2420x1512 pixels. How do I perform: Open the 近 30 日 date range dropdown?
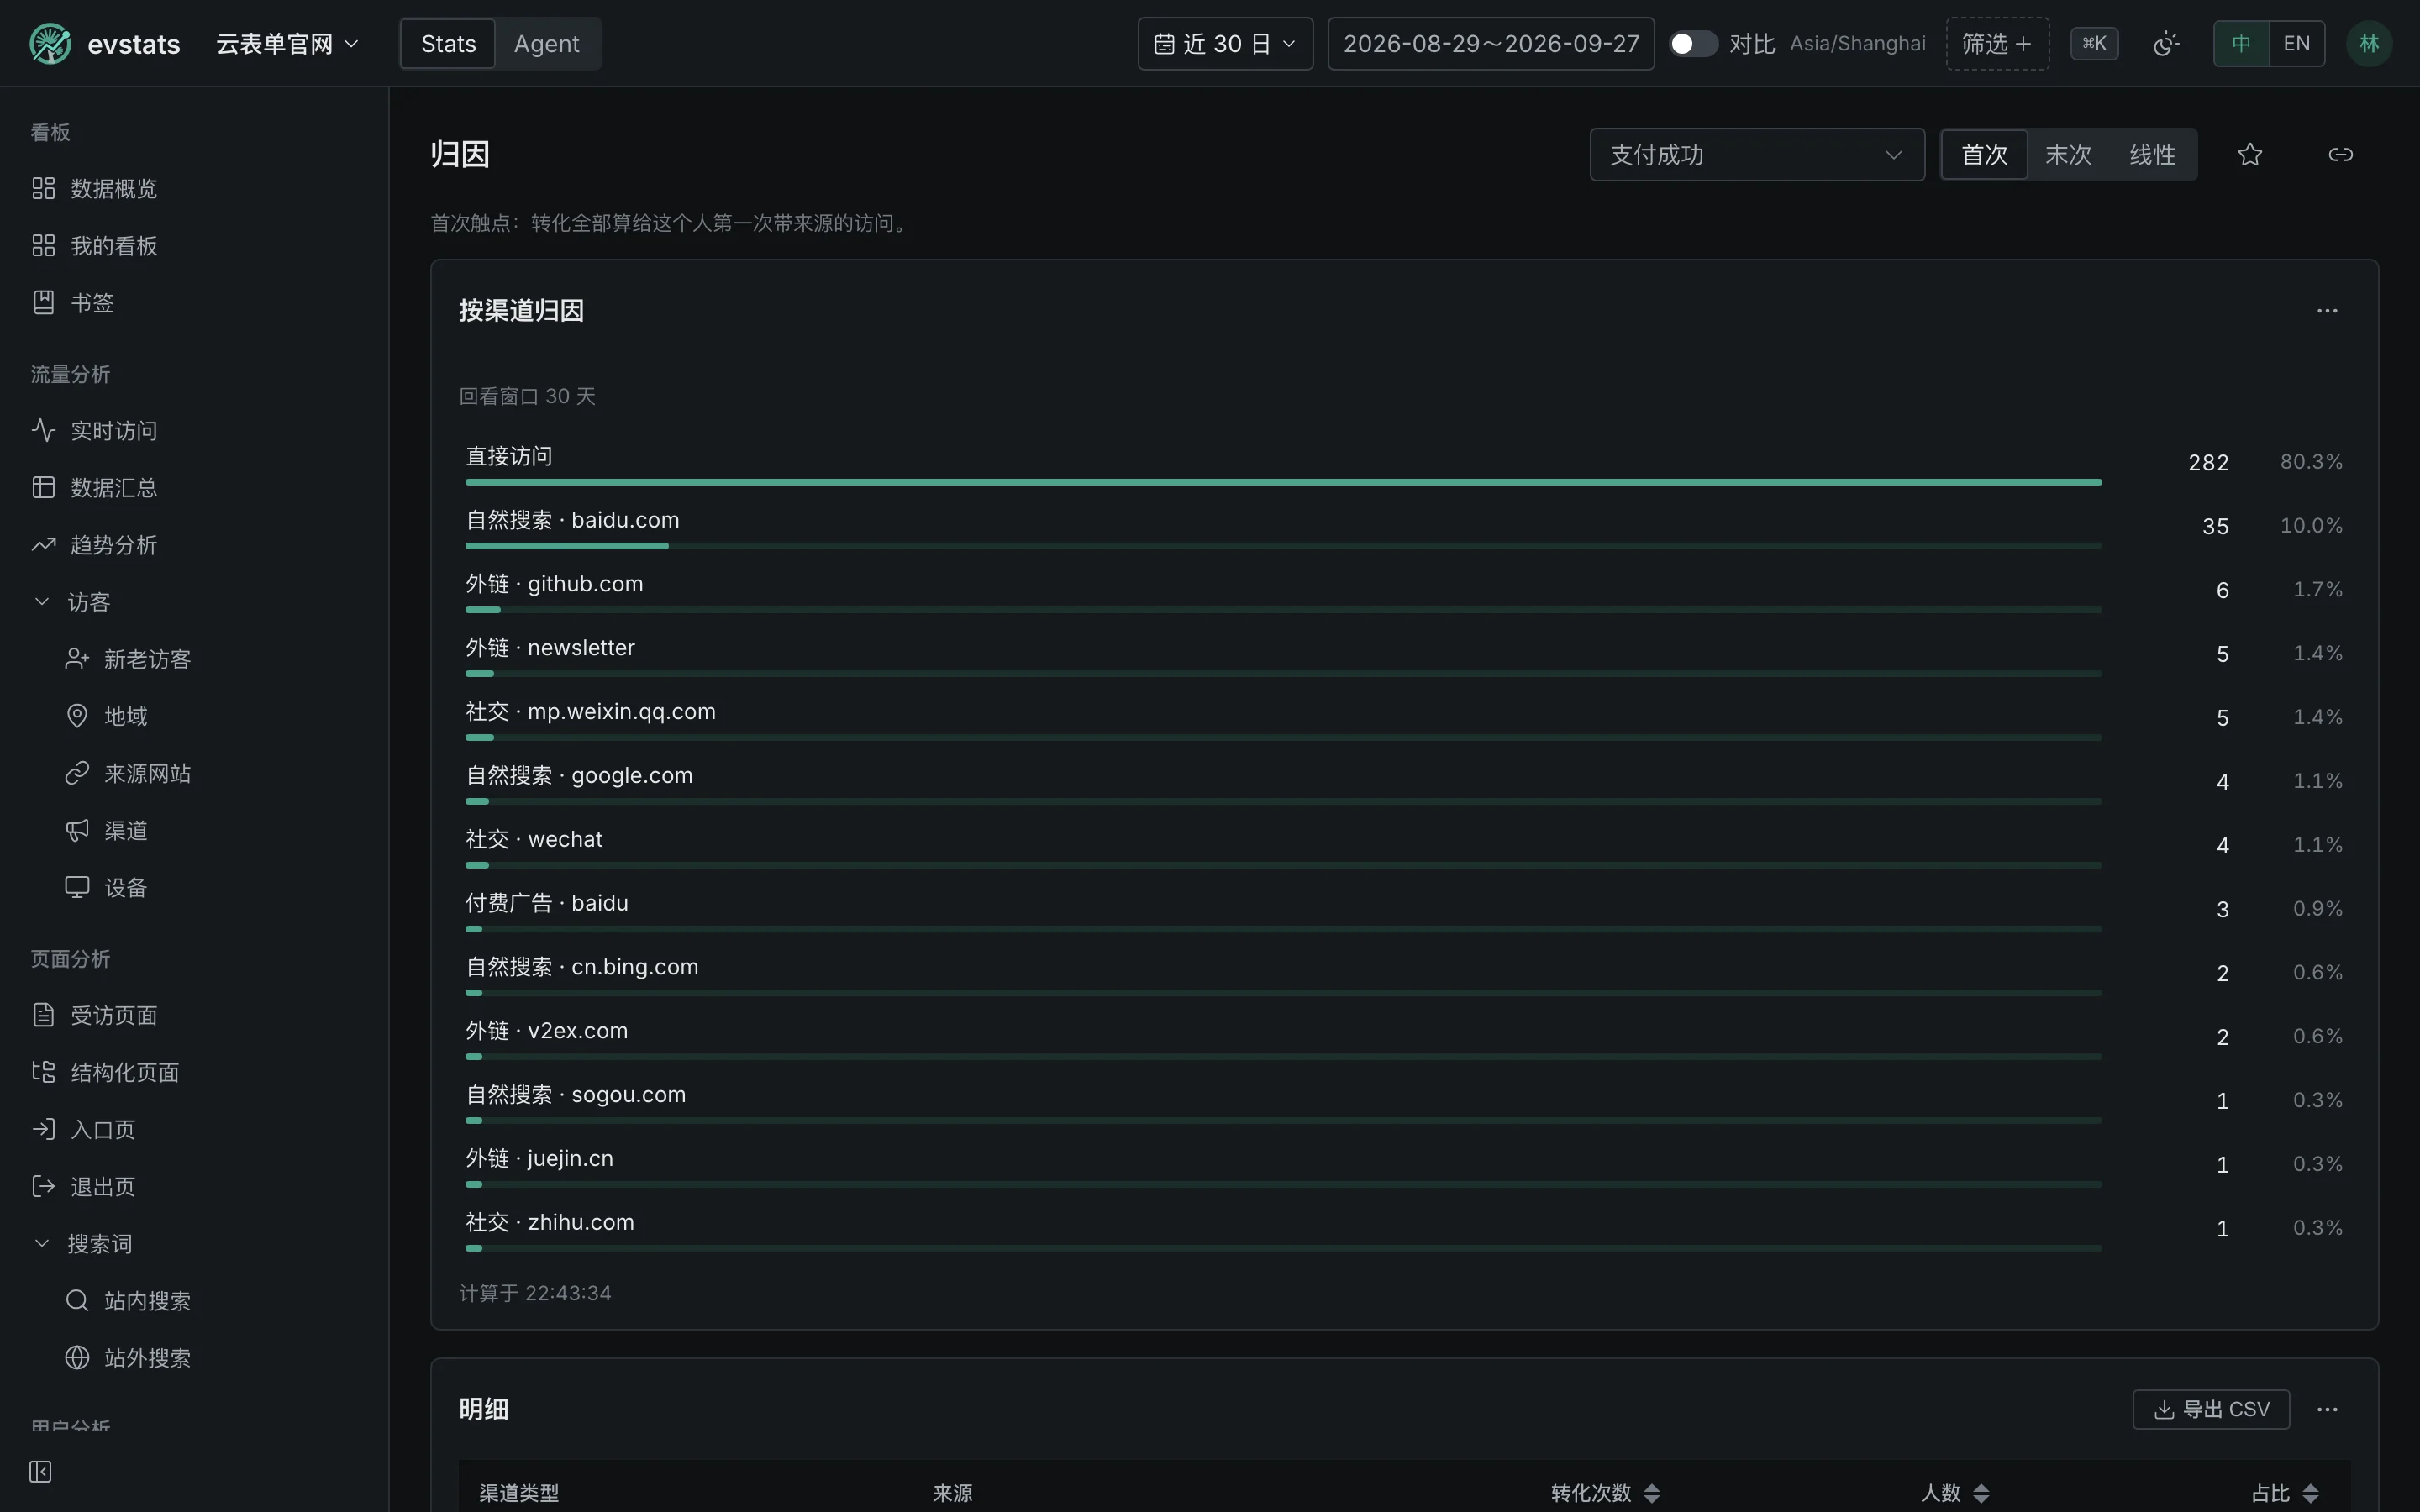coord(1225,44)
